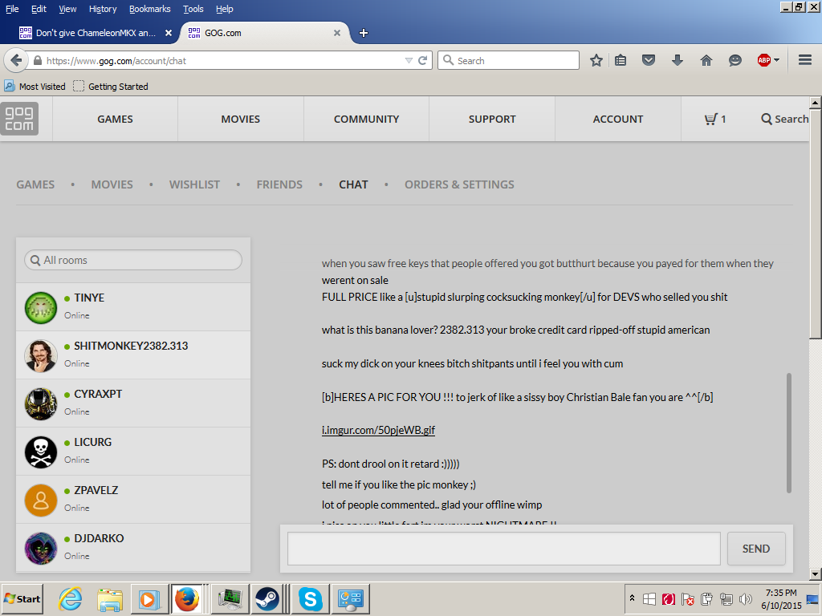Viewport: 822px width, 616px height.
Task: Show bookmarks list icon in toolbar
Action: 621,61
